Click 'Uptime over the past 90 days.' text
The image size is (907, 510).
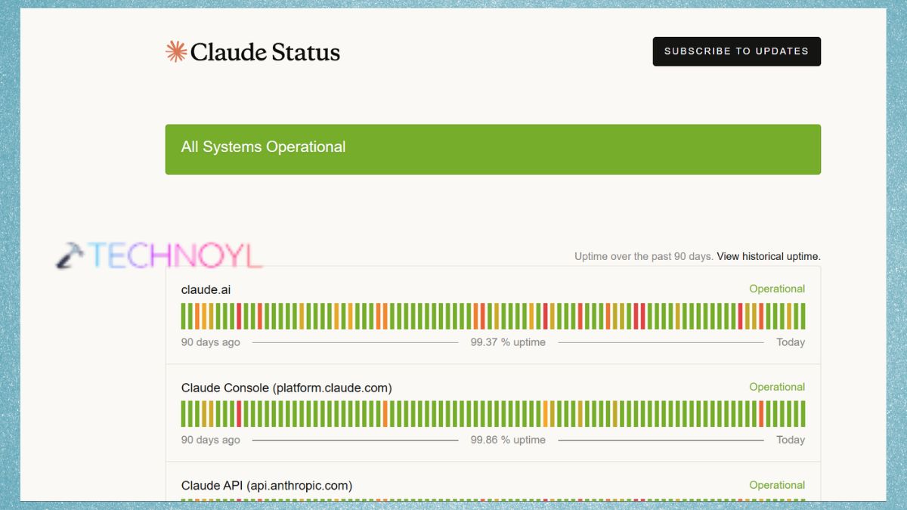click(x=644, y=256)
